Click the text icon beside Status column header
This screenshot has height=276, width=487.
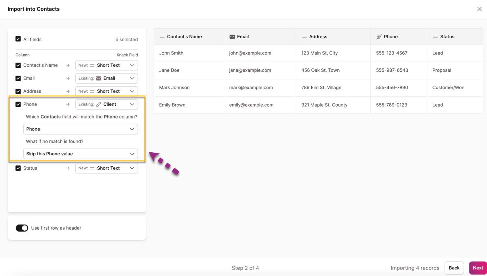point(435,37)
